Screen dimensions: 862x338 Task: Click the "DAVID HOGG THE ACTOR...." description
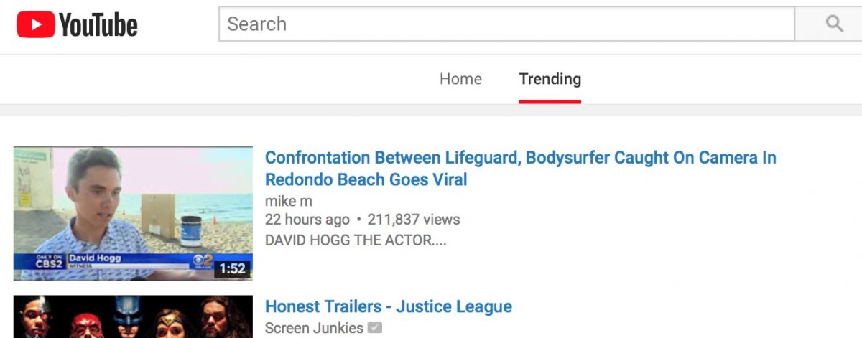point(355,240)
